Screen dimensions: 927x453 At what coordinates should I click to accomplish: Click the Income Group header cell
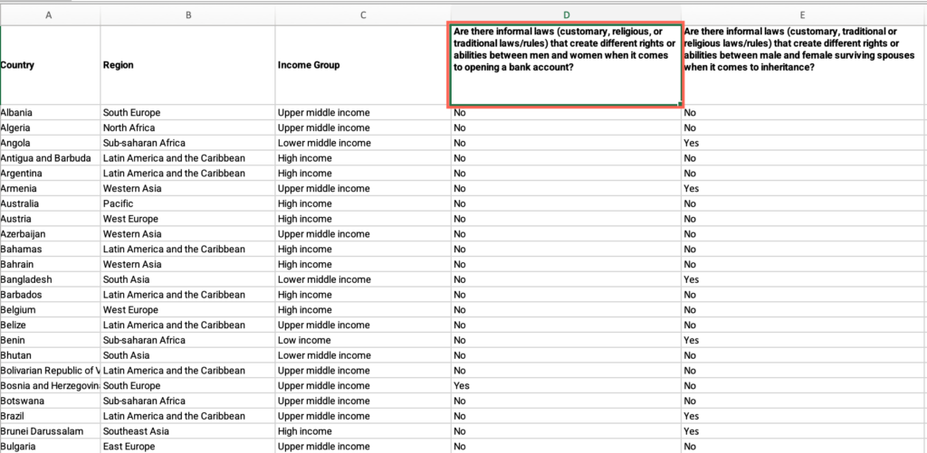click(363, 65)
